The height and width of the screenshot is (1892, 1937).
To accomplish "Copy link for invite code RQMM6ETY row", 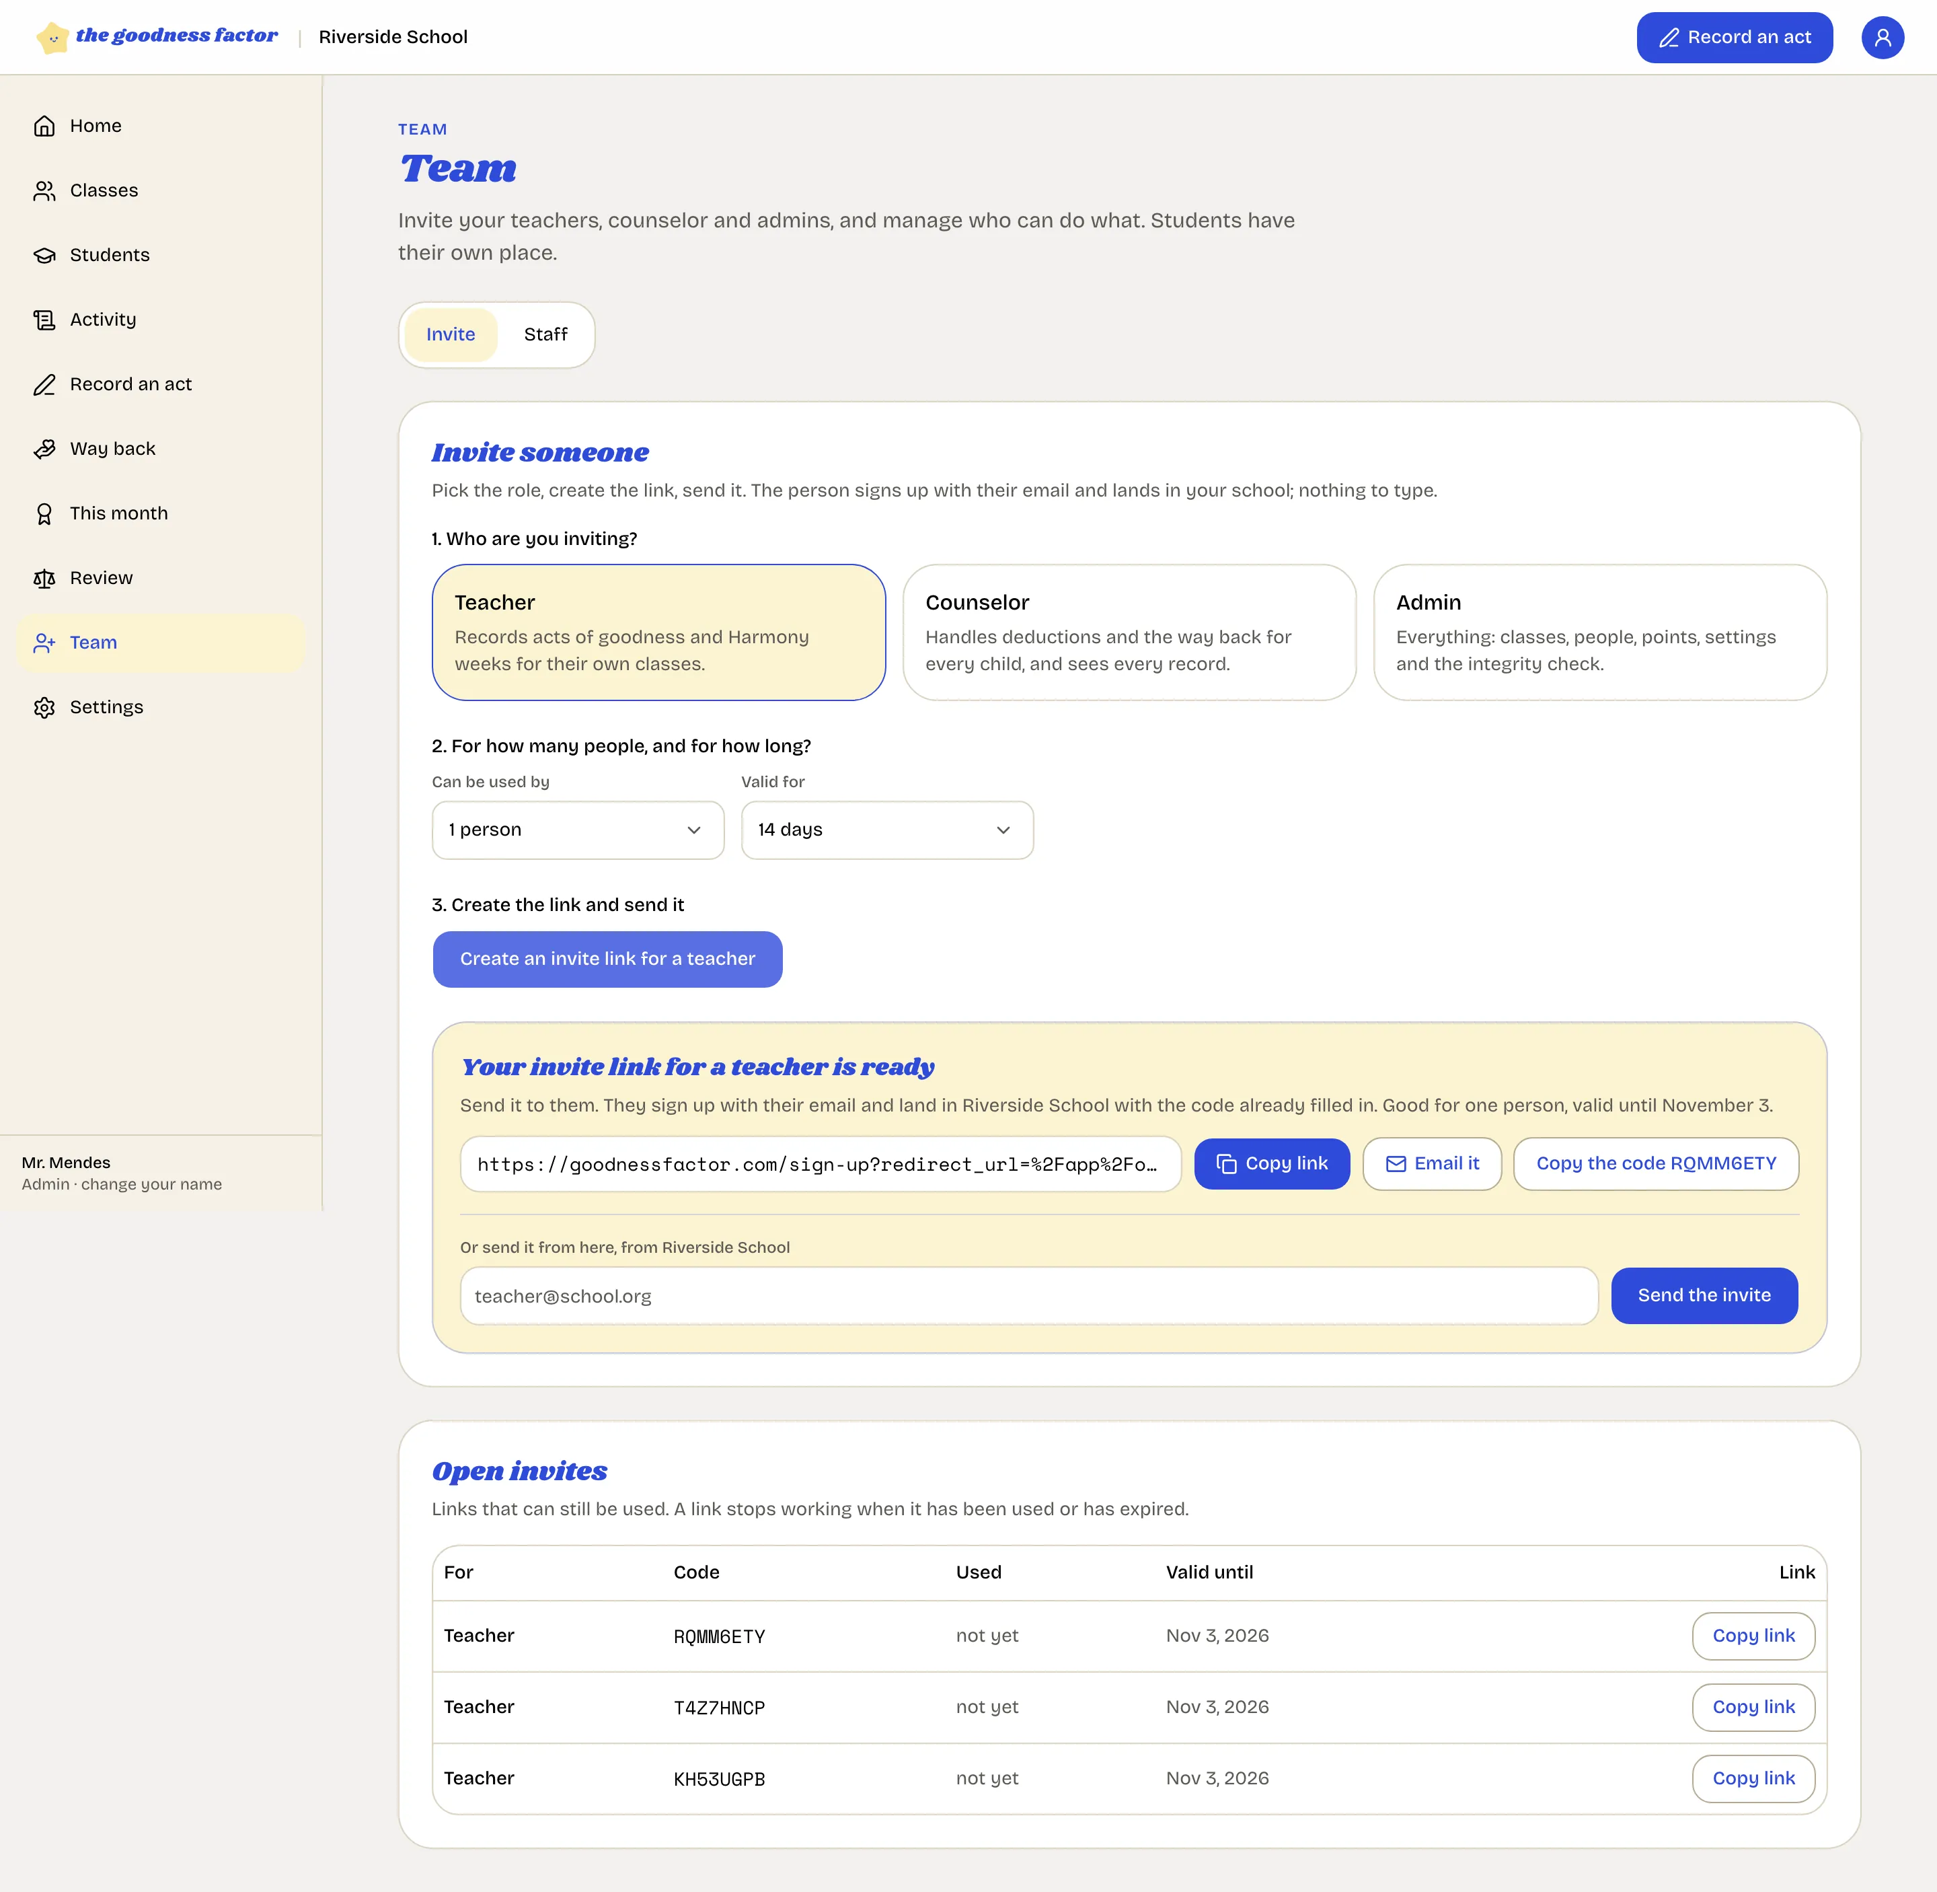I will [x=1753, y=1636].
